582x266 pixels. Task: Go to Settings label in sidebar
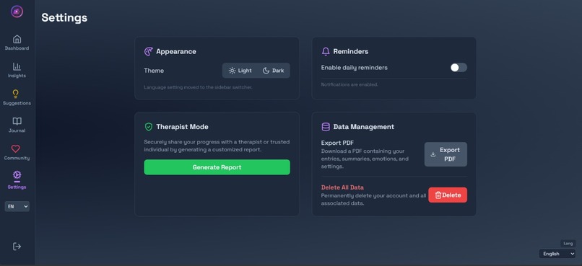tap(17, 187)
